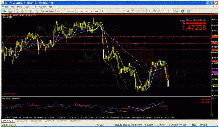
Task: Click the Profiles toolbar icon
Action: [10, 11]
